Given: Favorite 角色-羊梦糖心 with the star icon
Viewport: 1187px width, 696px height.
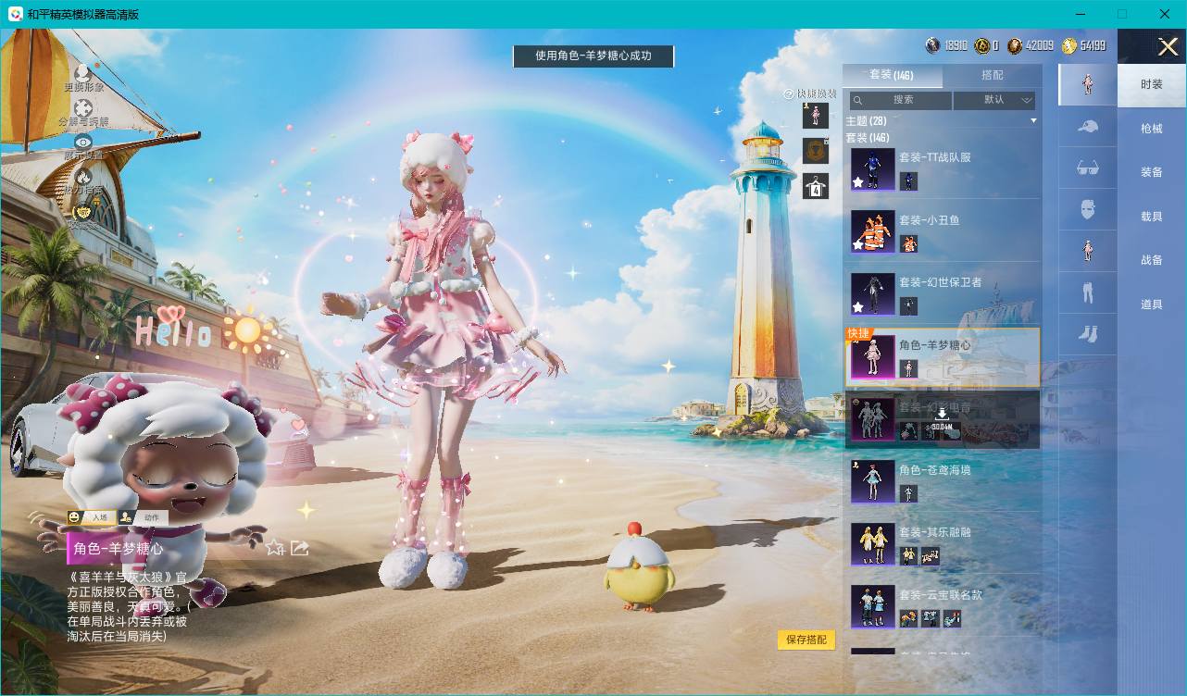Looking at the screenshot, I should (275, 548).
